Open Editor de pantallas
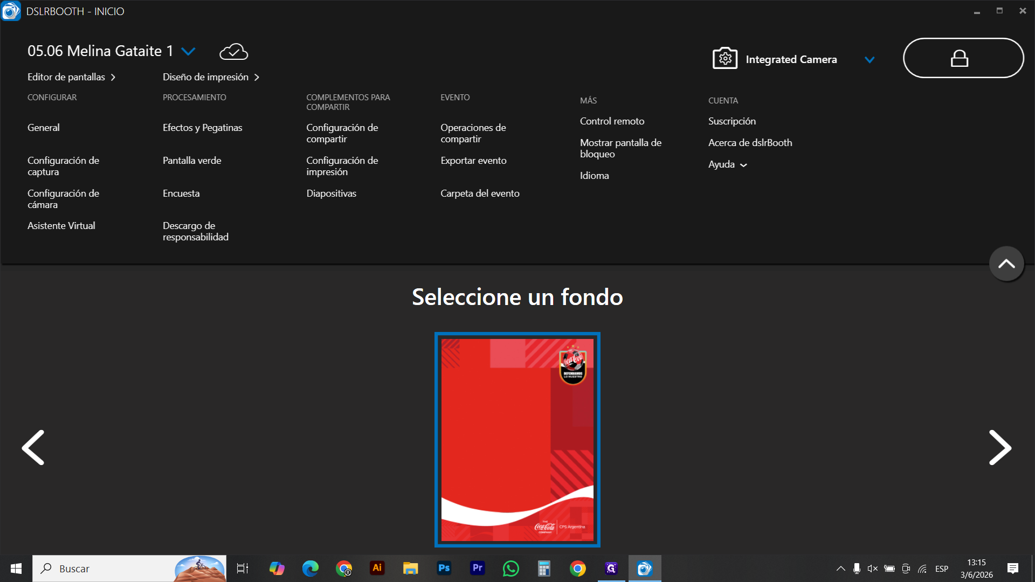The width and height of the screenshot is (1035, 582). 71,77
